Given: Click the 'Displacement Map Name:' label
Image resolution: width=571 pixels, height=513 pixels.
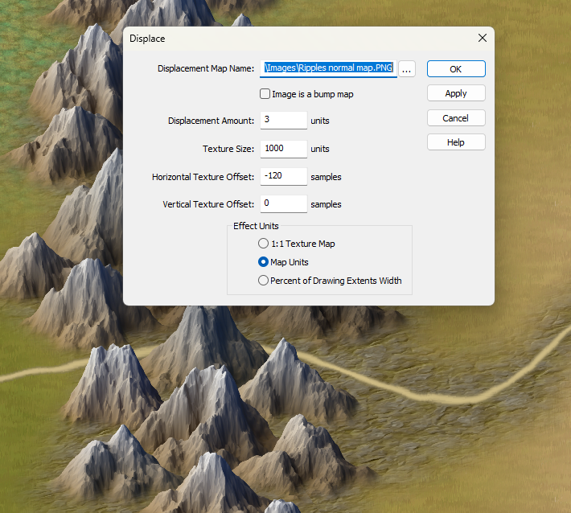Looking at the screenshot, I should (x=206, y=68).
